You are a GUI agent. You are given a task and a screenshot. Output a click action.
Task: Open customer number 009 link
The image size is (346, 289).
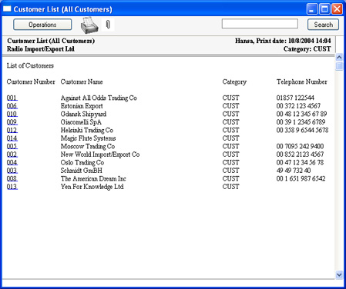click(x=12, y=122)
